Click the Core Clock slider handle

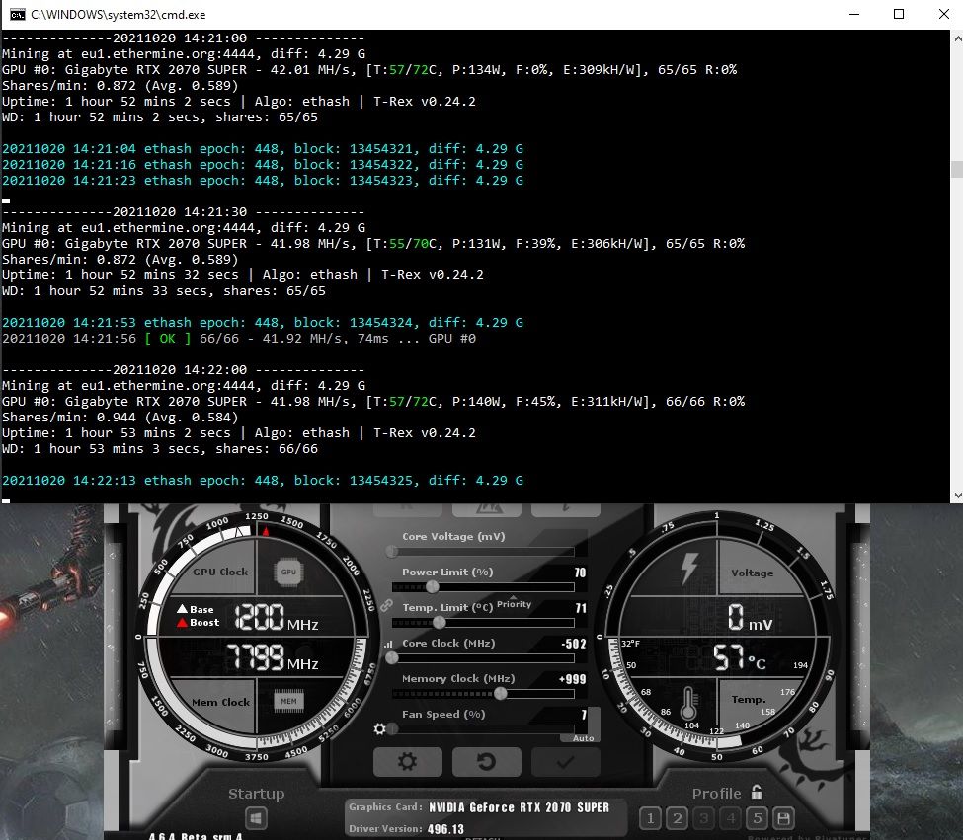392,658
